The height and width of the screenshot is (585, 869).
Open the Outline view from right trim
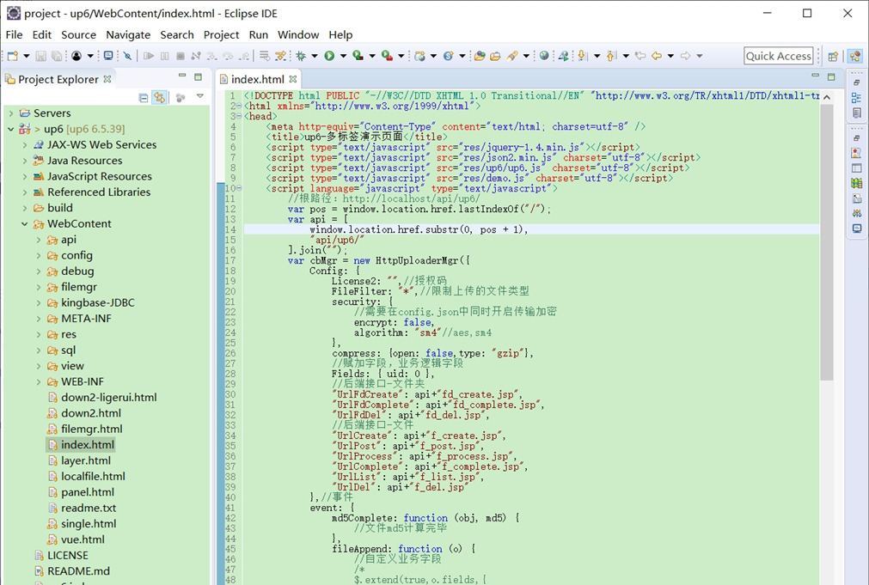[856, 98]
